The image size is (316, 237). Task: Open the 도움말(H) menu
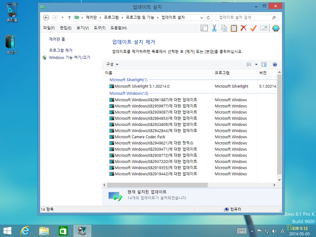[118, 28]
